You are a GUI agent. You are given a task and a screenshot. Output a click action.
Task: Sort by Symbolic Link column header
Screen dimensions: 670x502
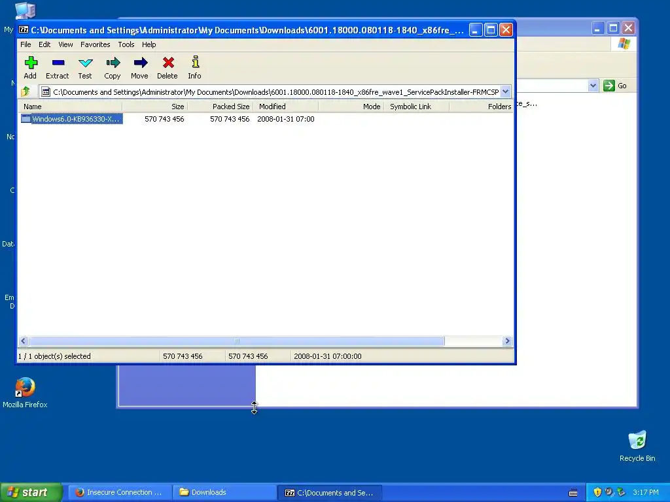pos(416,107)
